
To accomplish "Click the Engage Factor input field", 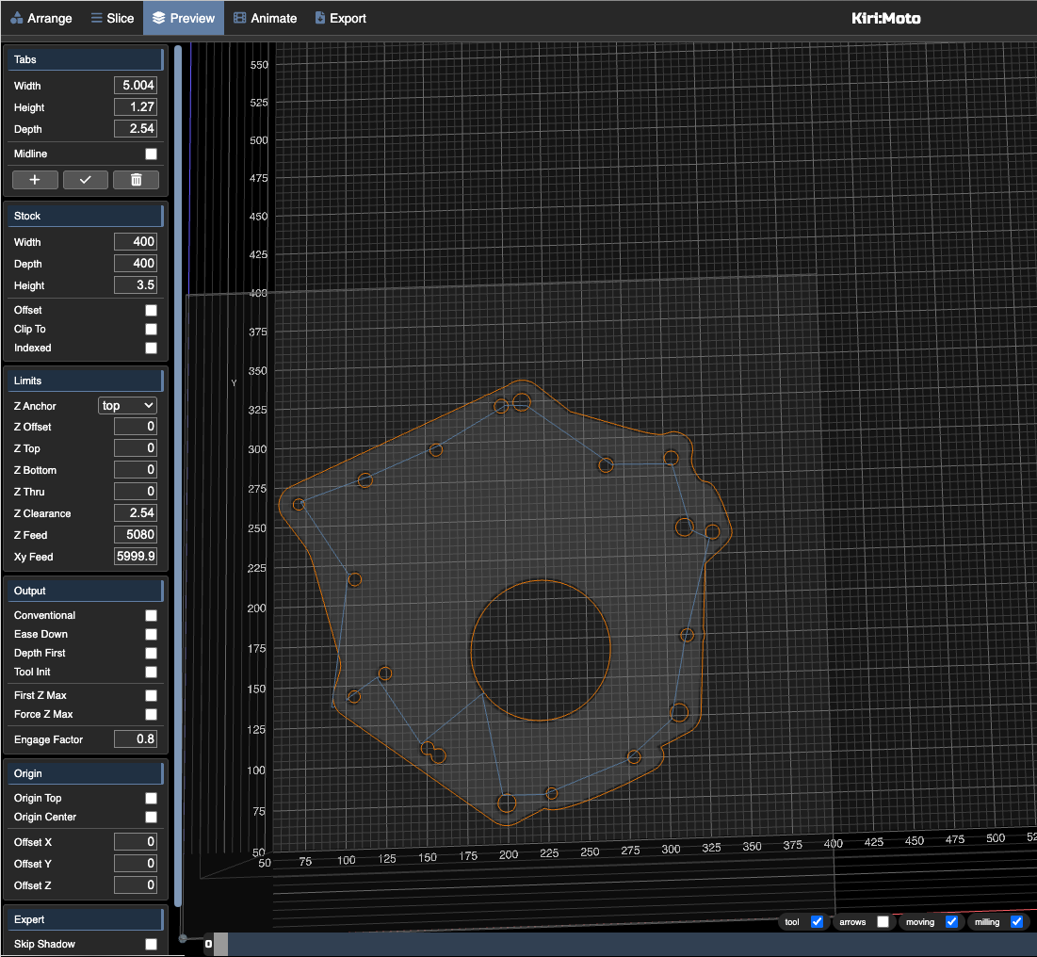I will [136, 739].
